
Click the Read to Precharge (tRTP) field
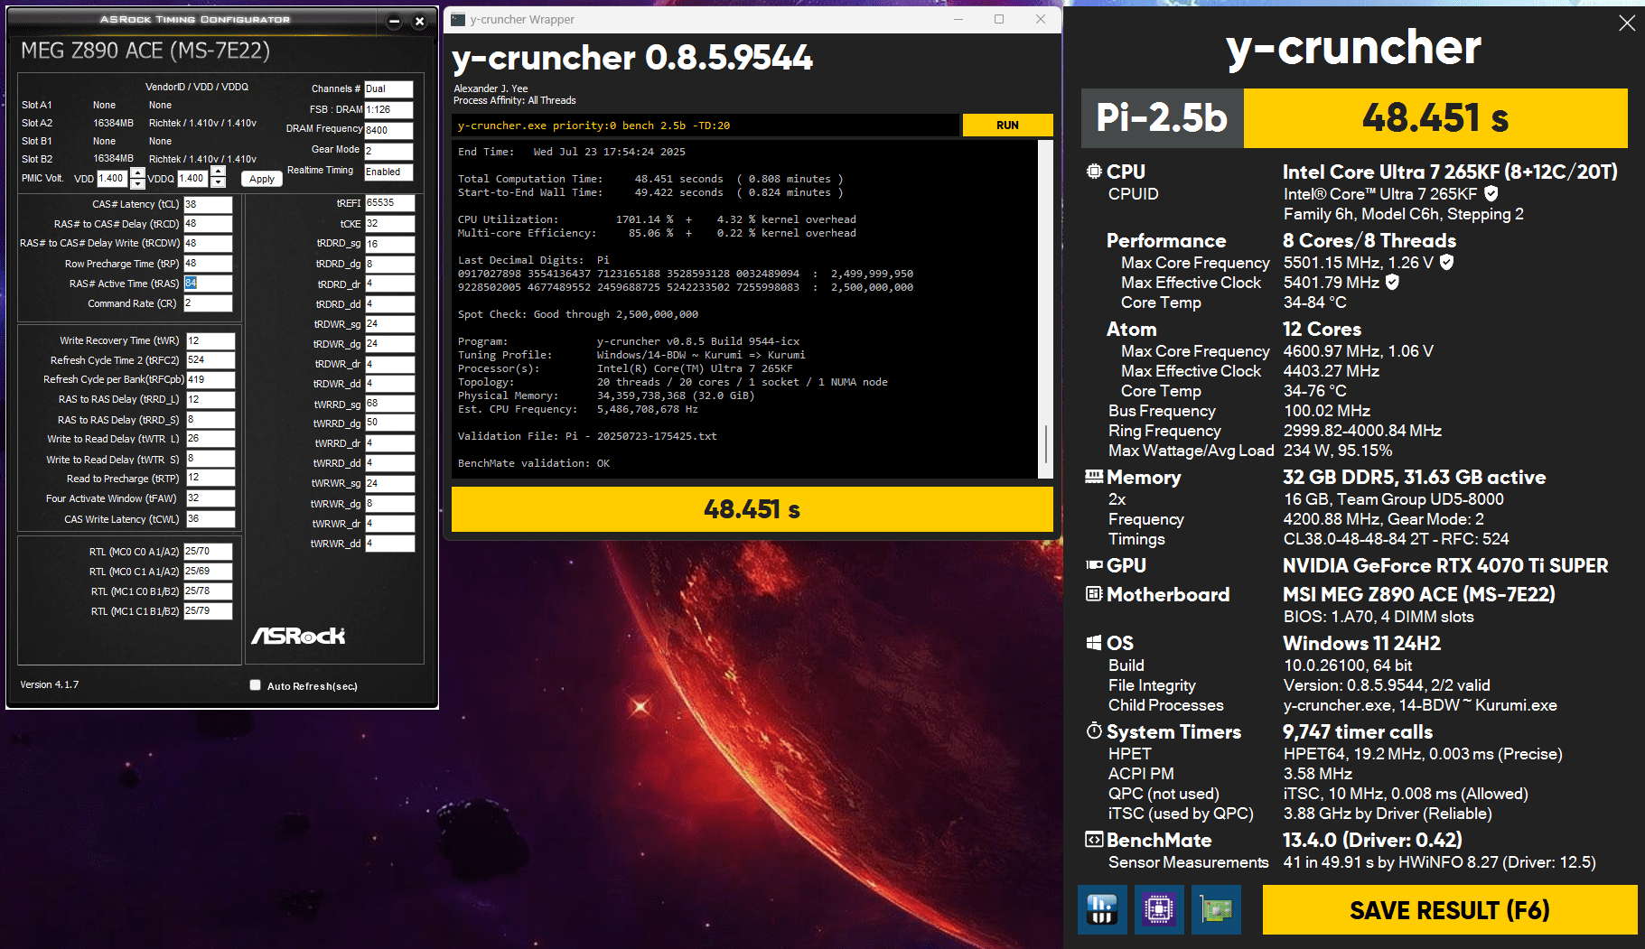[210, 479]
